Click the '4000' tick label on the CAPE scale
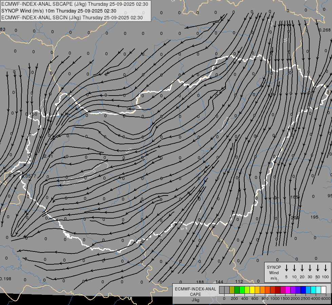 [316, 299]
